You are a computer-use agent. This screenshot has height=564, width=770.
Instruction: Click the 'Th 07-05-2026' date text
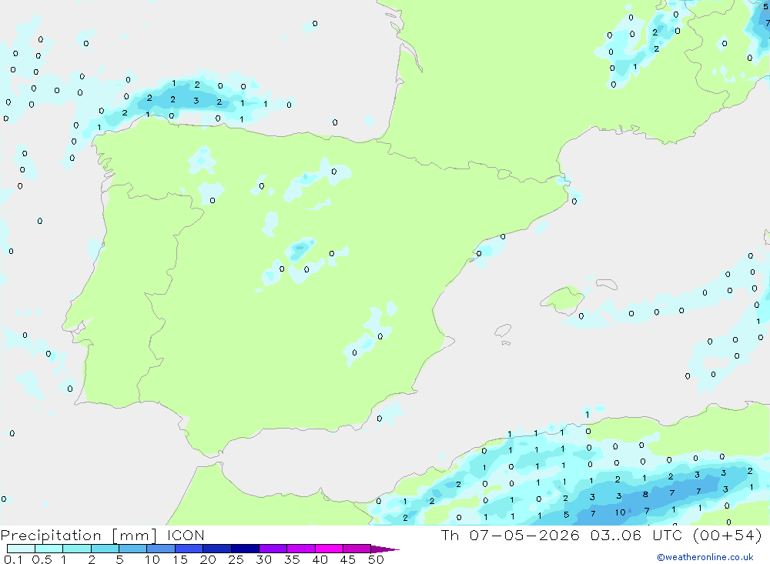click(510, 535)
